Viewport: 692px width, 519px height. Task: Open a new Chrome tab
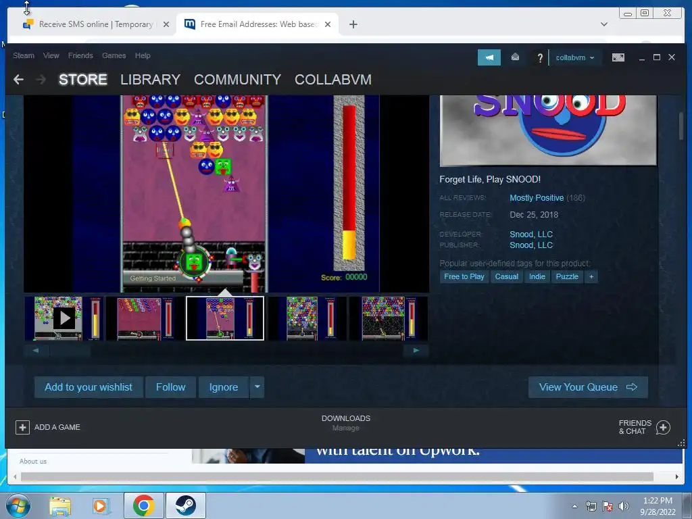pos(353,24)
